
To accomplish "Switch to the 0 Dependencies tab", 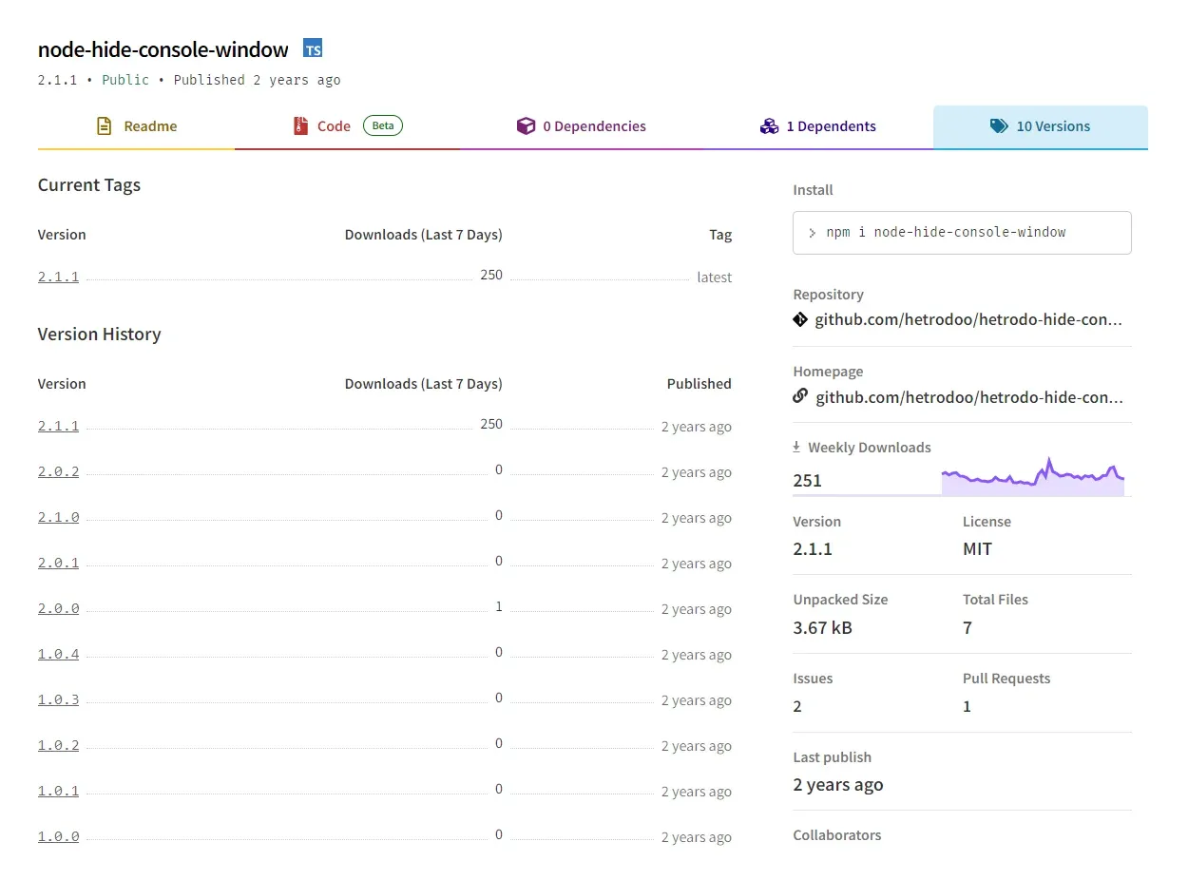I will tap(594, 126).
